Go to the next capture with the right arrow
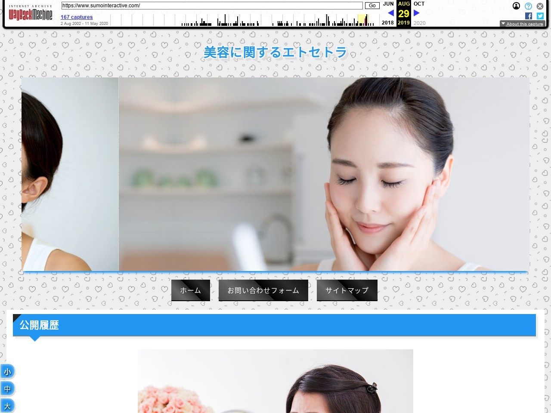The width and height of the screenshot is (551, 413). click(x=416, y=13)
